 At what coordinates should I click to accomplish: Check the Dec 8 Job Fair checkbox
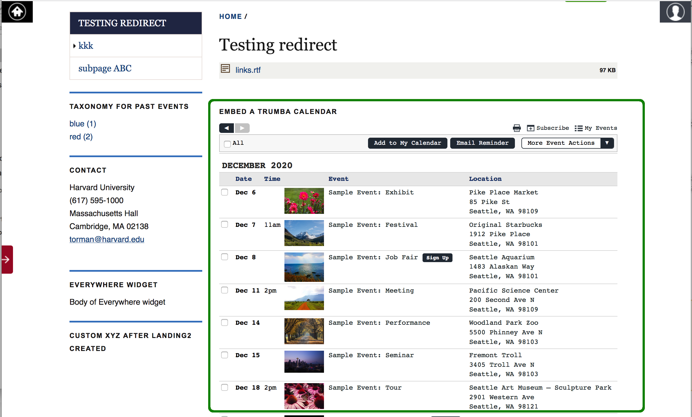[225, 257]
